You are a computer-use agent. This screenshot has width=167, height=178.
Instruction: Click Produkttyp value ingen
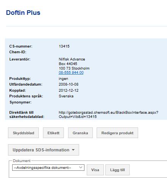click(64, 79)
